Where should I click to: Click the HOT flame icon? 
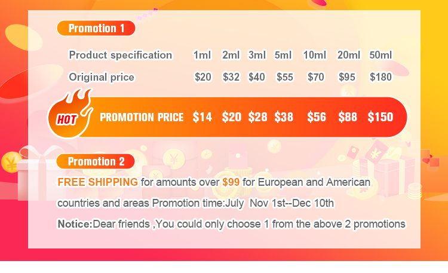click(x=70, y=113)
